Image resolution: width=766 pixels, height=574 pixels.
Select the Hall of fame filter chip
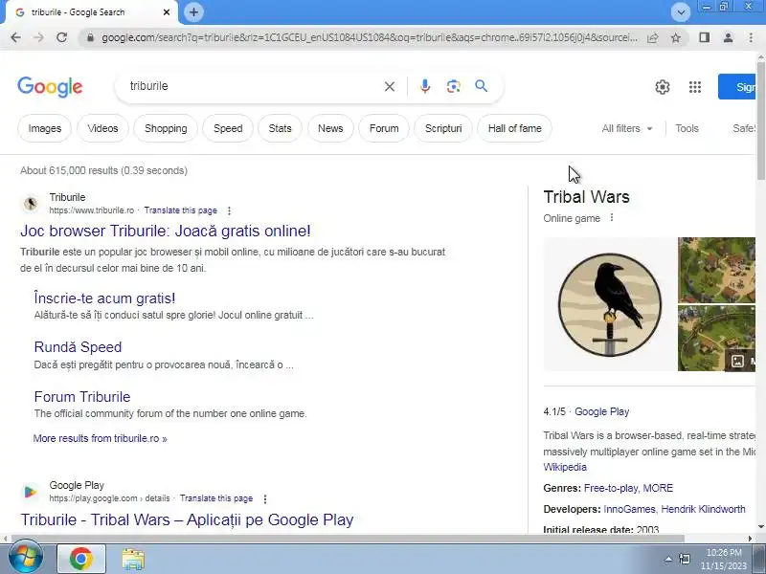point(514,128)
